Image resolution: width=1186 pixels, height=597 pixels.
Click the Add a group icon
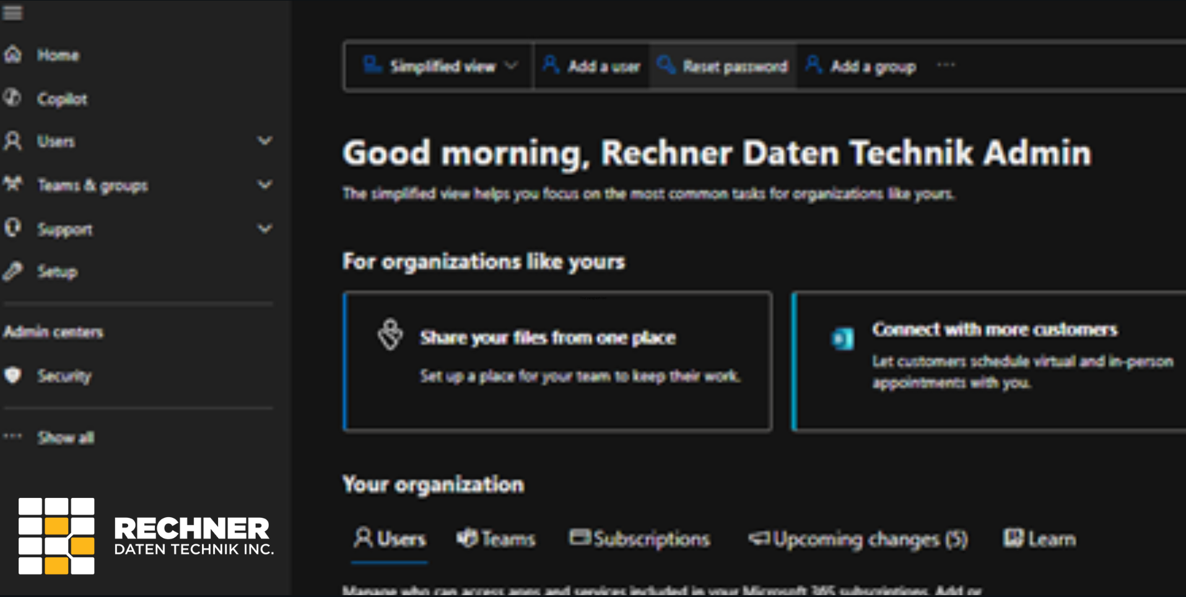[x=813, y=65]
